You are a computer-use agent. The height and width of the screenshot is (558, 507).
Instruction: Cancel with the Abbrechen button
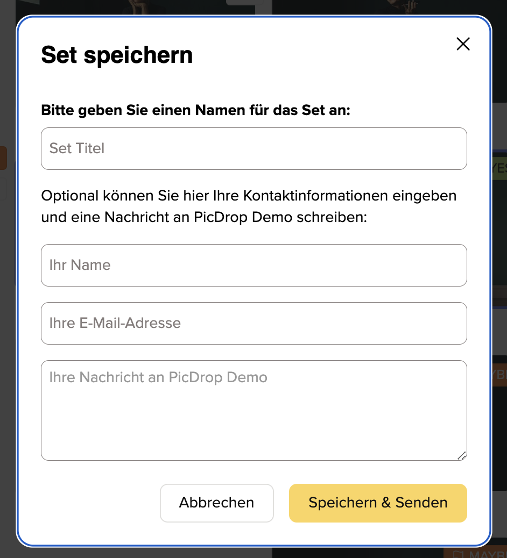(216, 503)
